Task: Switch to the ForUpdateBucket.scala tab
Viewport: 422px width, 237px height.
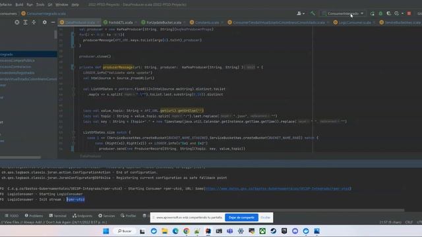Action: tap(164, 22)
